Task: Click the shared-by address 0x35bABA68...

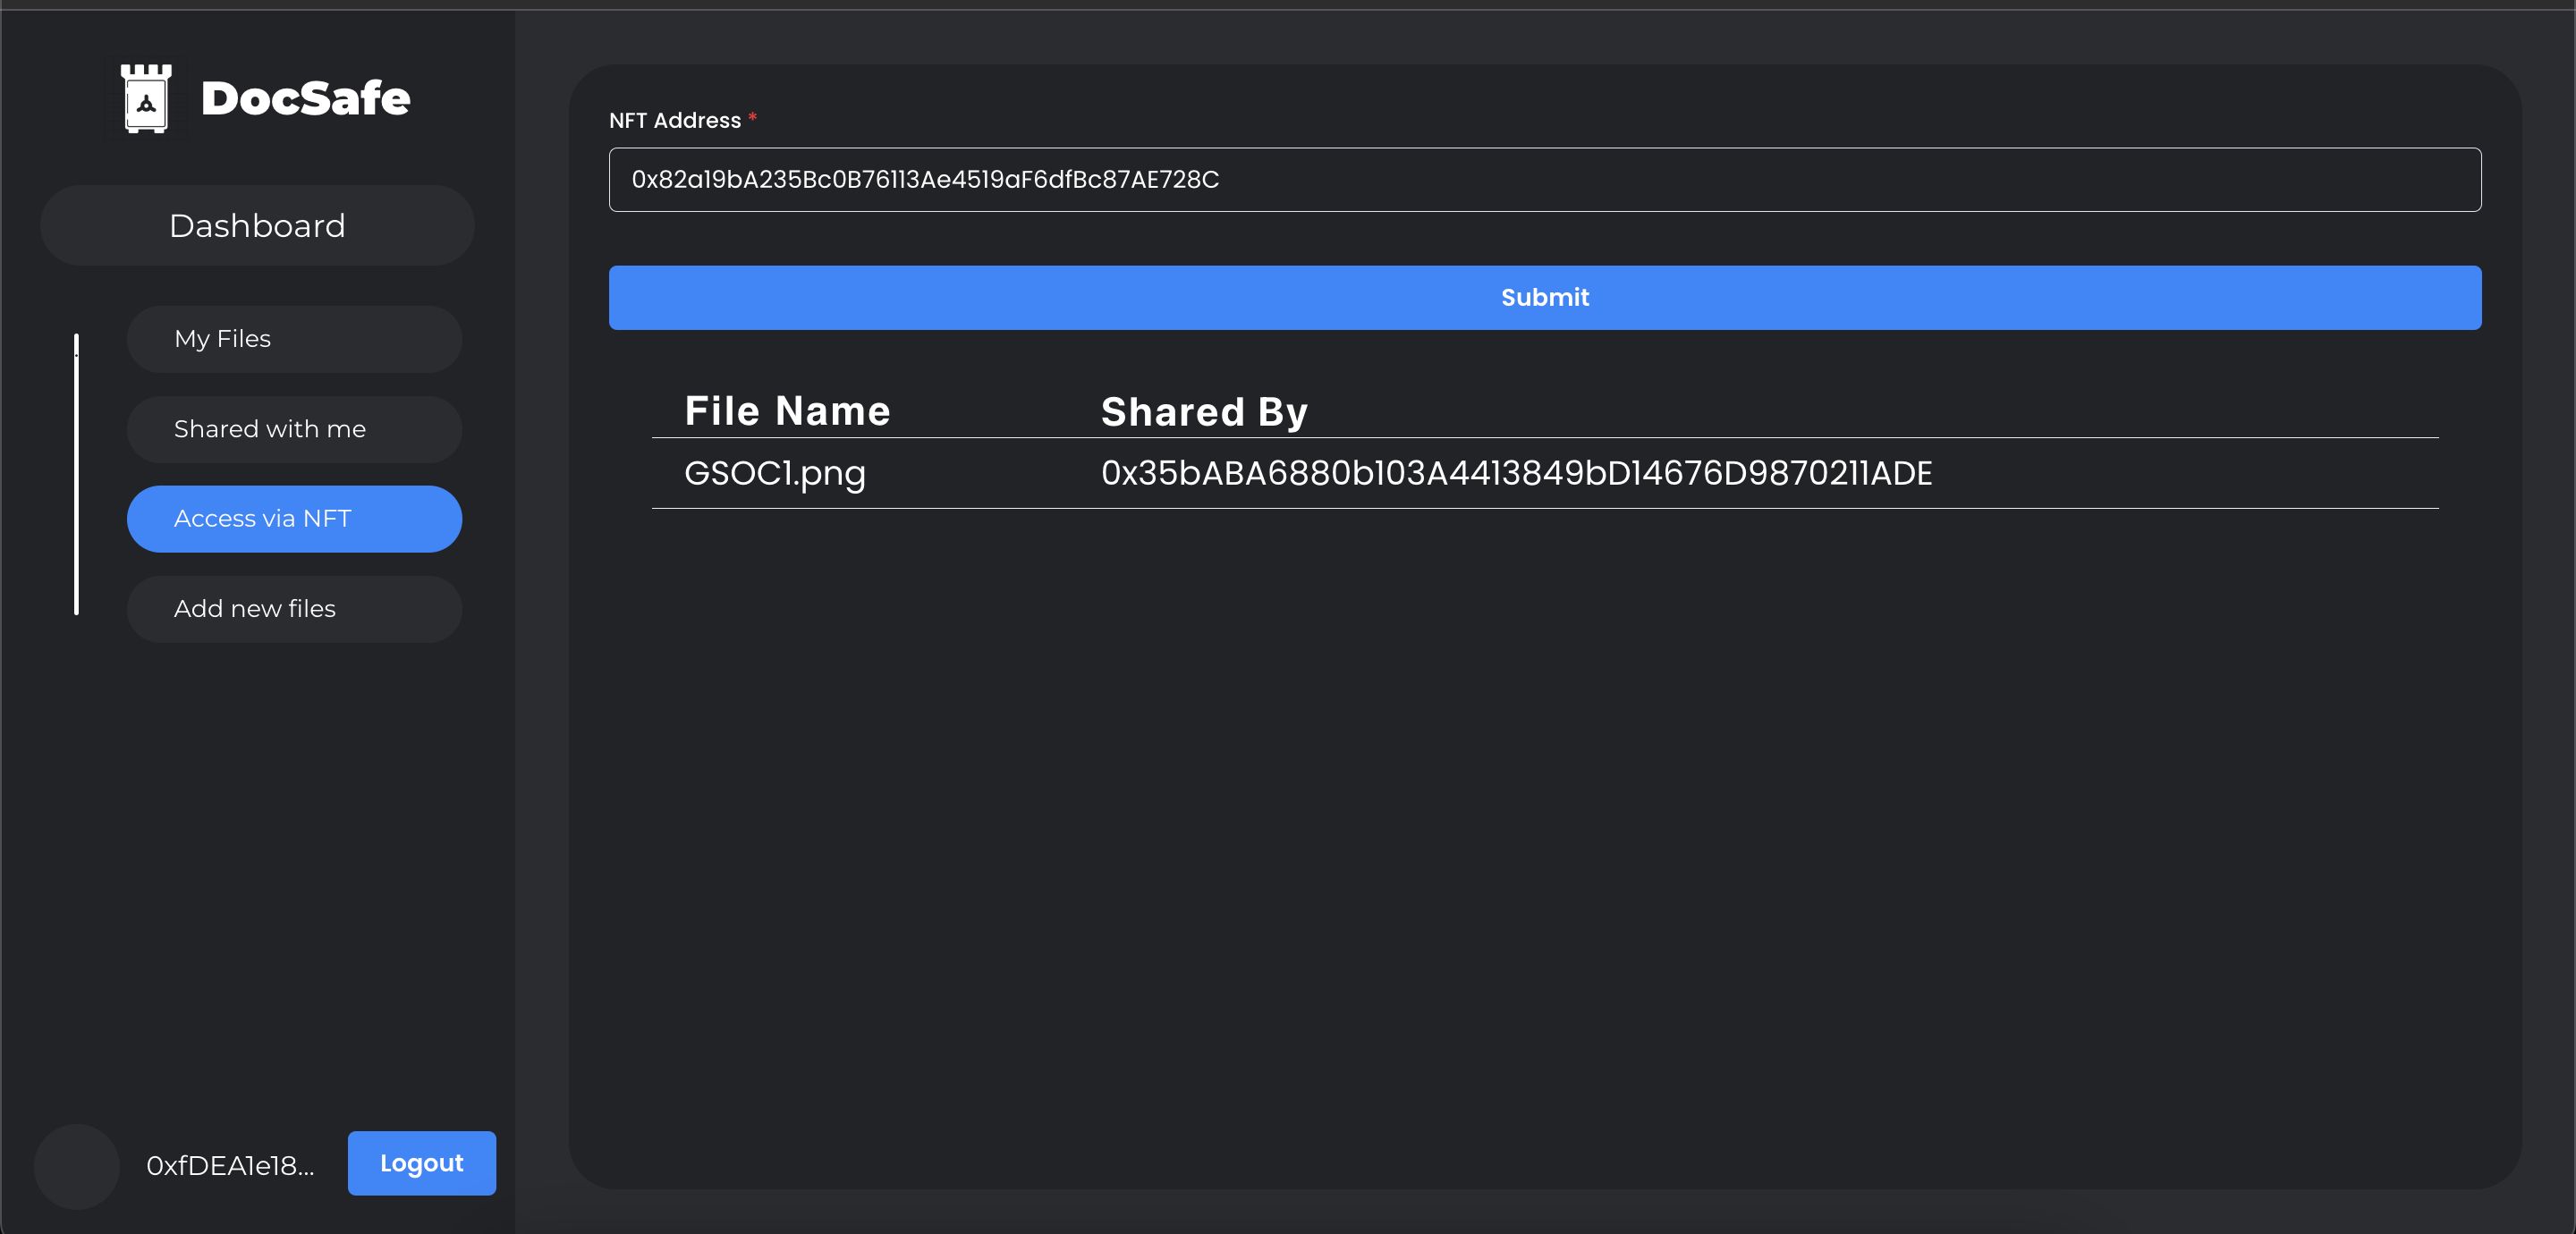Action: point(1516,473)
